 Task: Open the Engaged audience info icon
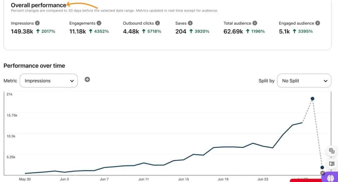(318, 23)
